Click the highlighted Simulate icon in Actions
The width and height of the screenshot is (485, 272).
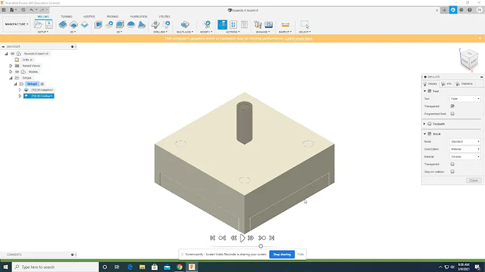click(222, 24)
